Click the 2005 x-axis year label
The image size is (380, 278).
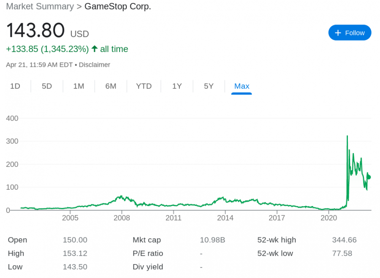[x=70, y=218]
